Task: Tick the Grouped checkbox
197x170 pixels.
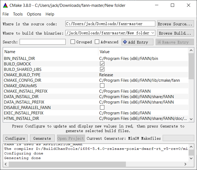Action: coord(73,42)
